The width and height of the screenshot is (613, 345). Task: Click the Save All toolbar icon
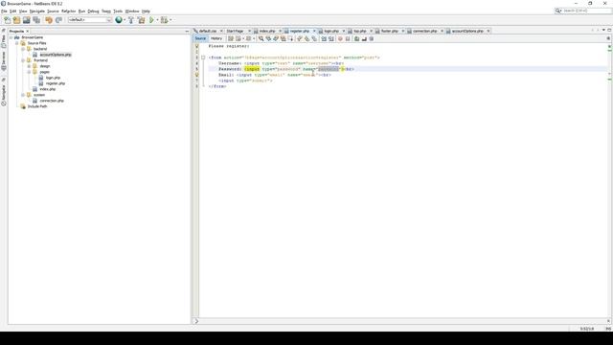pyautogui.click(x=36, y=20)
